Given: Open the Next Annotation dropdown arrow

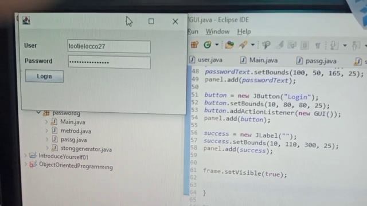Looking at the screenshot, I should [x=345, y=45].
